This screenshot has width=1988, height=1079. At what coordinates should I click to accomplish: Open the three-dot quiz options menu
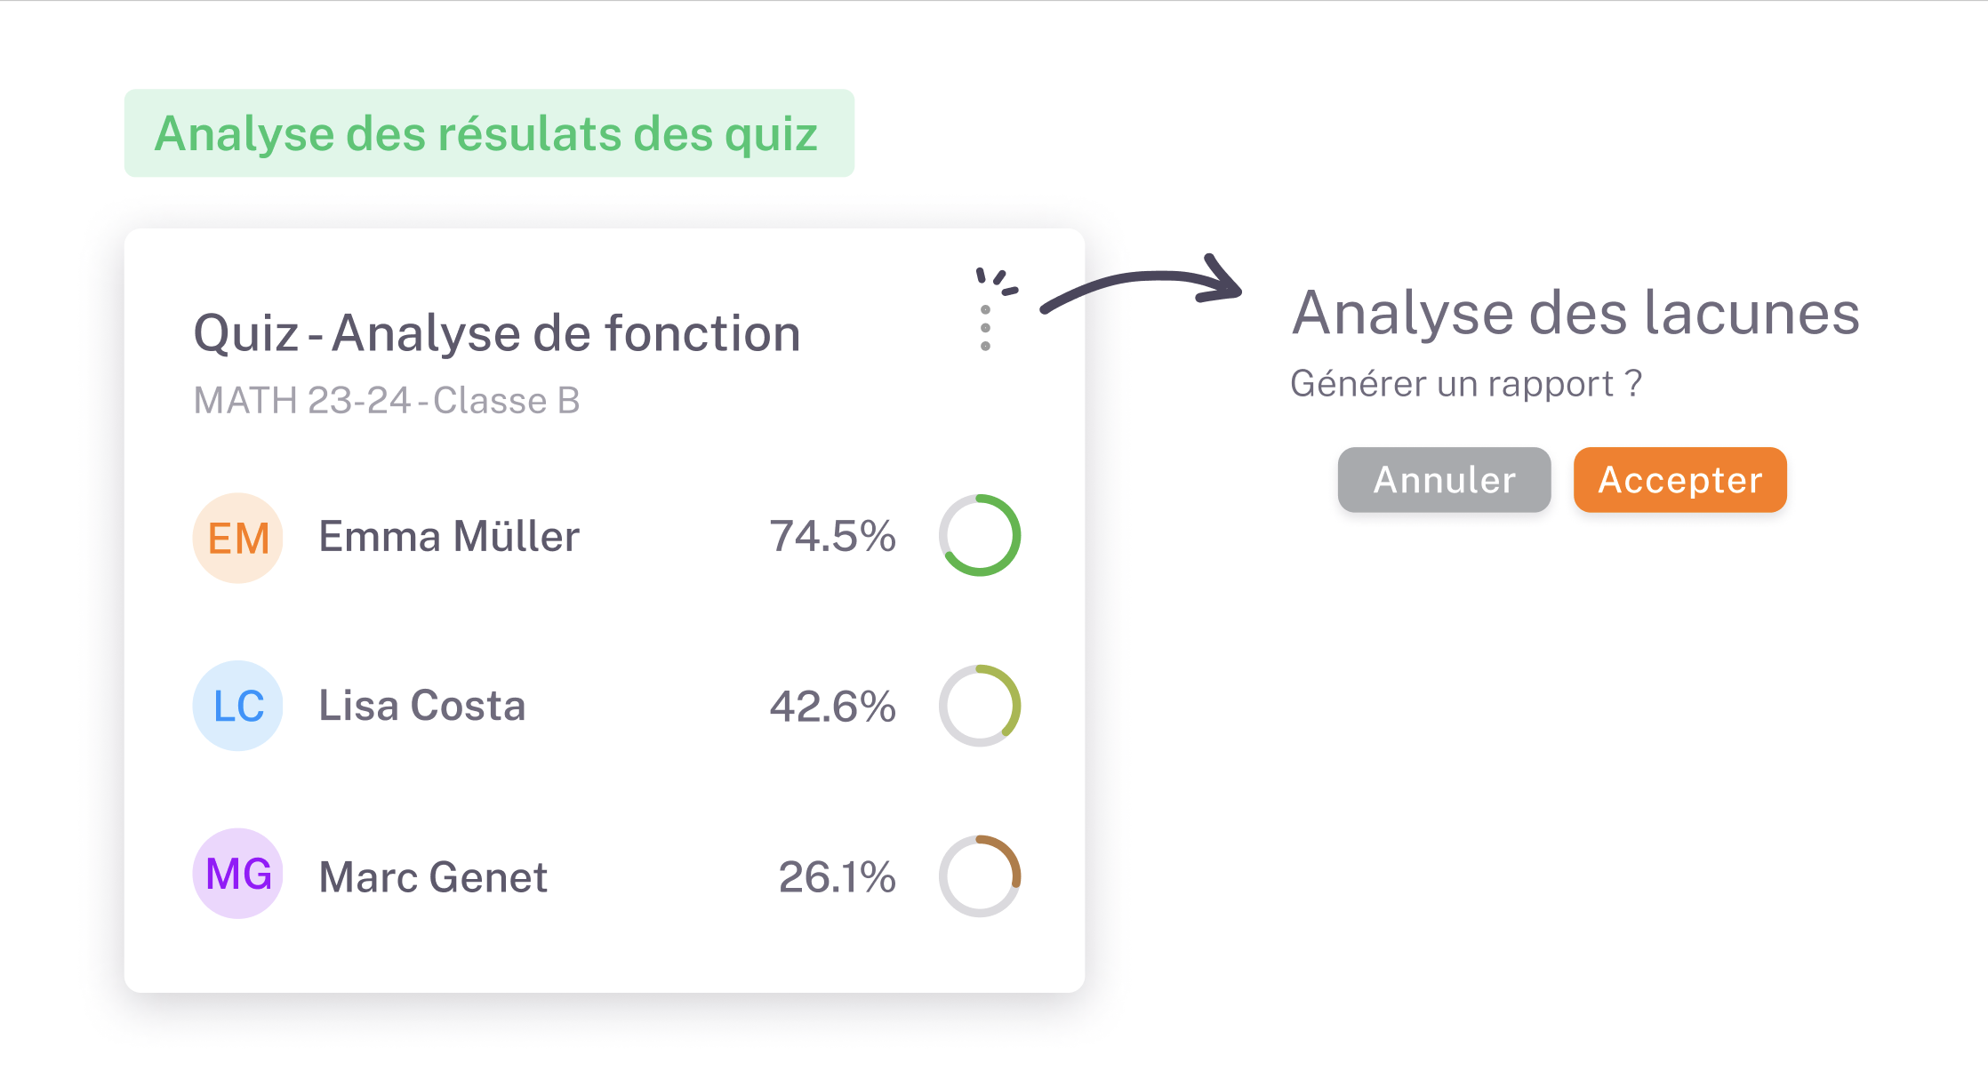coord(985,328)
